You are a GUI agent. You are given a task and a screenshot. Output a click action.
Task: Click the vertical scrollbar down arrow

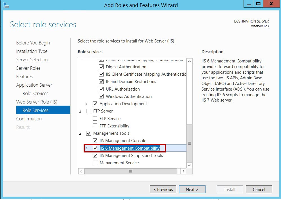click(x=189, y=165)
